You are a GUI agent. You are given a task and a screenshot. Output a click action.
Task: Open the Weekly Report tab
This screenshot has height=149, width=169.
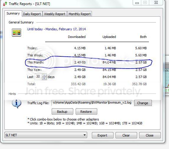click(x=55, y=14)
